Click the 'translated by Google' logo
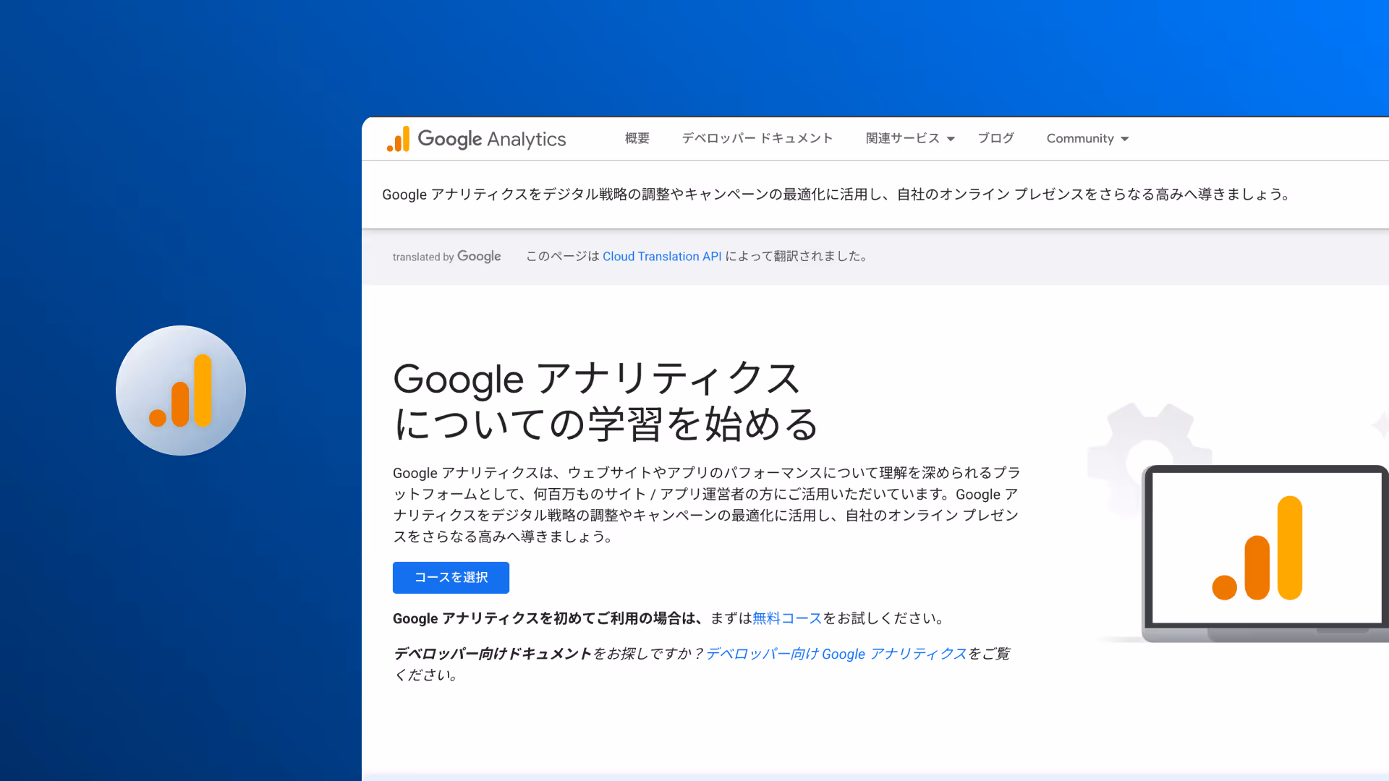Viewport: 1389px width, 781px height. [446, 257]
